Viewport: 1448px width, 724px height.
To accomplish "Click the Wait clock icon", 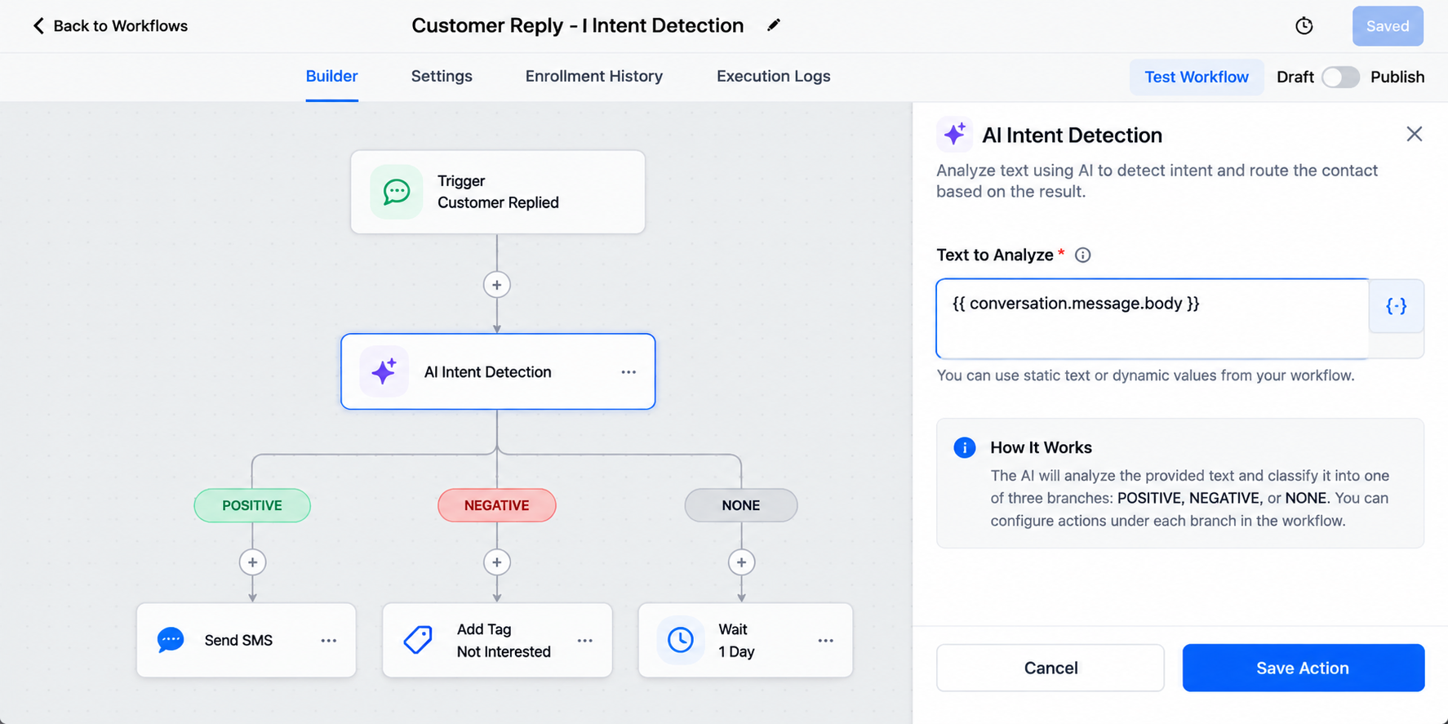I will 681,640.
